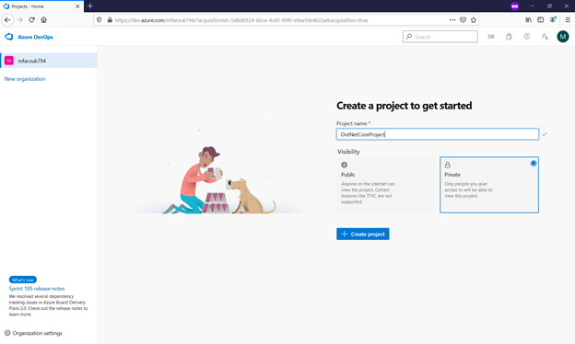Click the tracking protection shield icon
Image resolution: width=575 pixels, height=344 pixels.
[99, 19]
